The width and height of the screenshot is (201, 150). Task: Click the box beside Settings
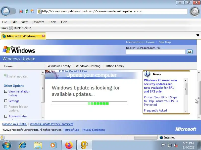[x=6, y=101]
